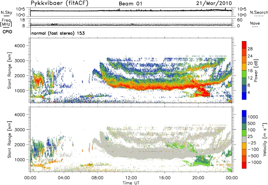Image resolution: width=268 pixels, height=185 pixels.
Task: Click 'normal (fast stereo) 153' text
Action: tap(58, 33)
